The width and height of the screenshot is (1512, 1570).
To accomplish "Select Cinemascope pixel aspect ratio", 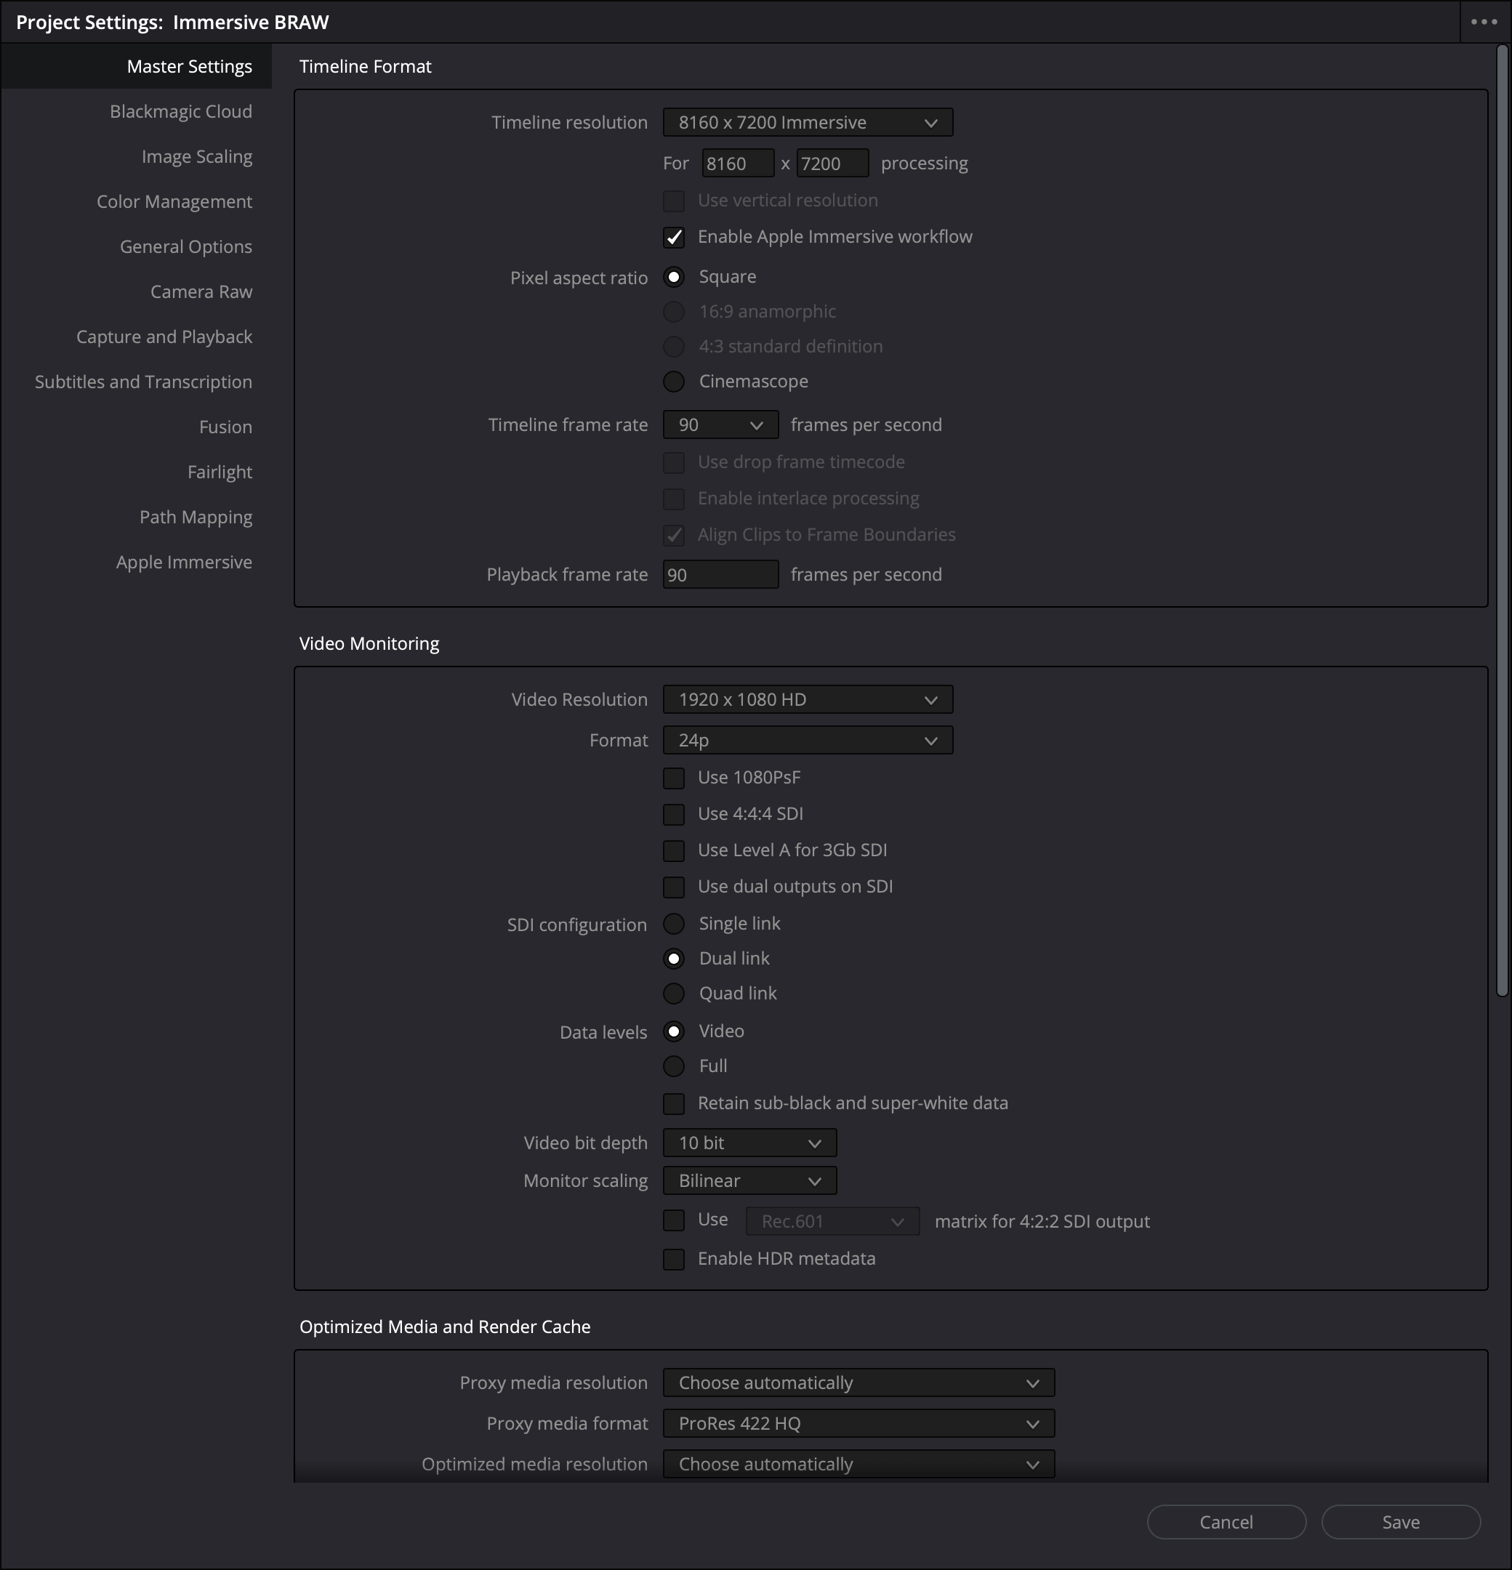I will 674,382.
